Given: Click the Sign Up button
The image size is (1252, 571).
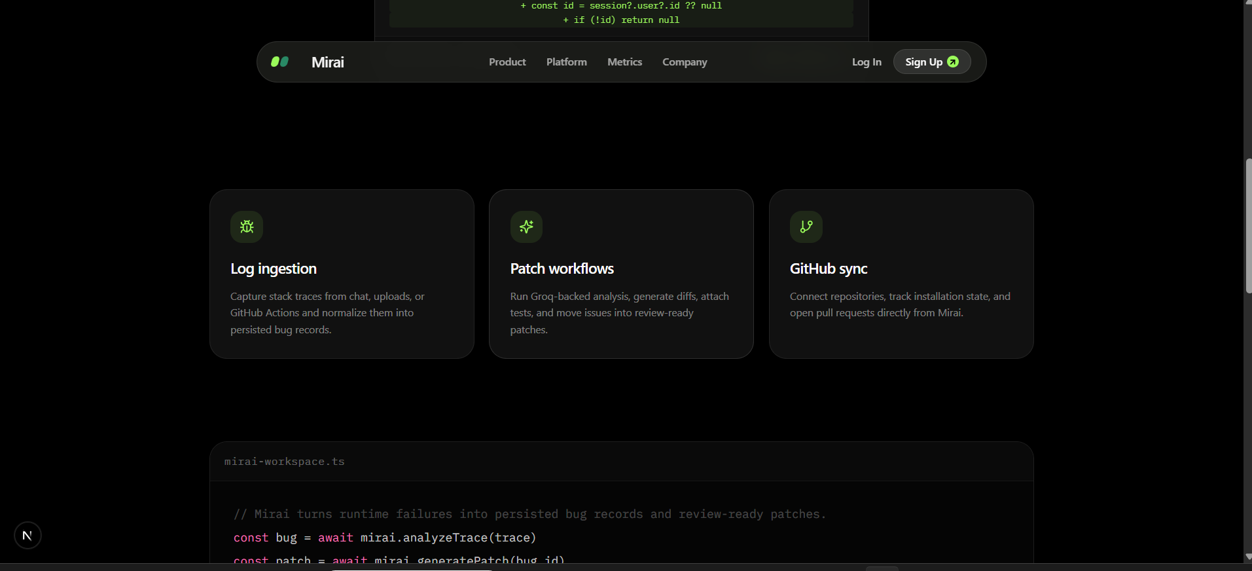Looking at the screenshot, I should [x=931, y=62].
